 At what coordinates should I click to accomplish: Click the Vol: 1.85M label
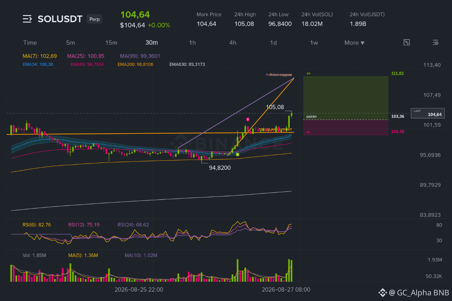pos(34,255)
